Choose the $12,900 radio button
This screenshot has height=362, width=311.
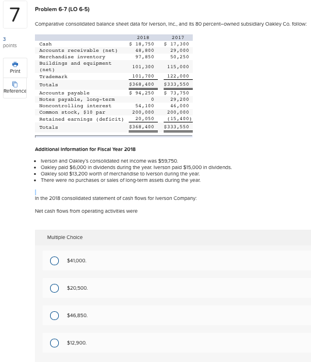tap(54, 343)
